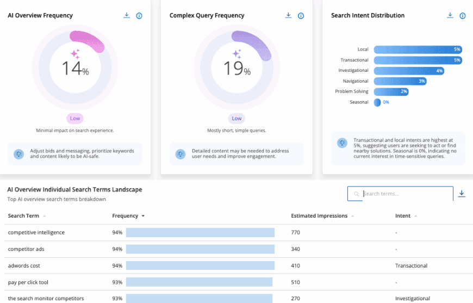Image resolution: width=473 pixels, height=303 pixels.
Task: Click 'Mostly short, simple queries' text
Action: (236, 131)
